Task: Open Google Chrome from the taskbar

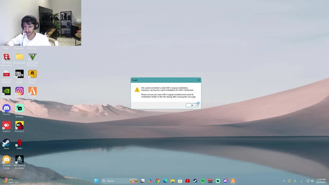Action: pyautogui.click(x=158, y=181)
